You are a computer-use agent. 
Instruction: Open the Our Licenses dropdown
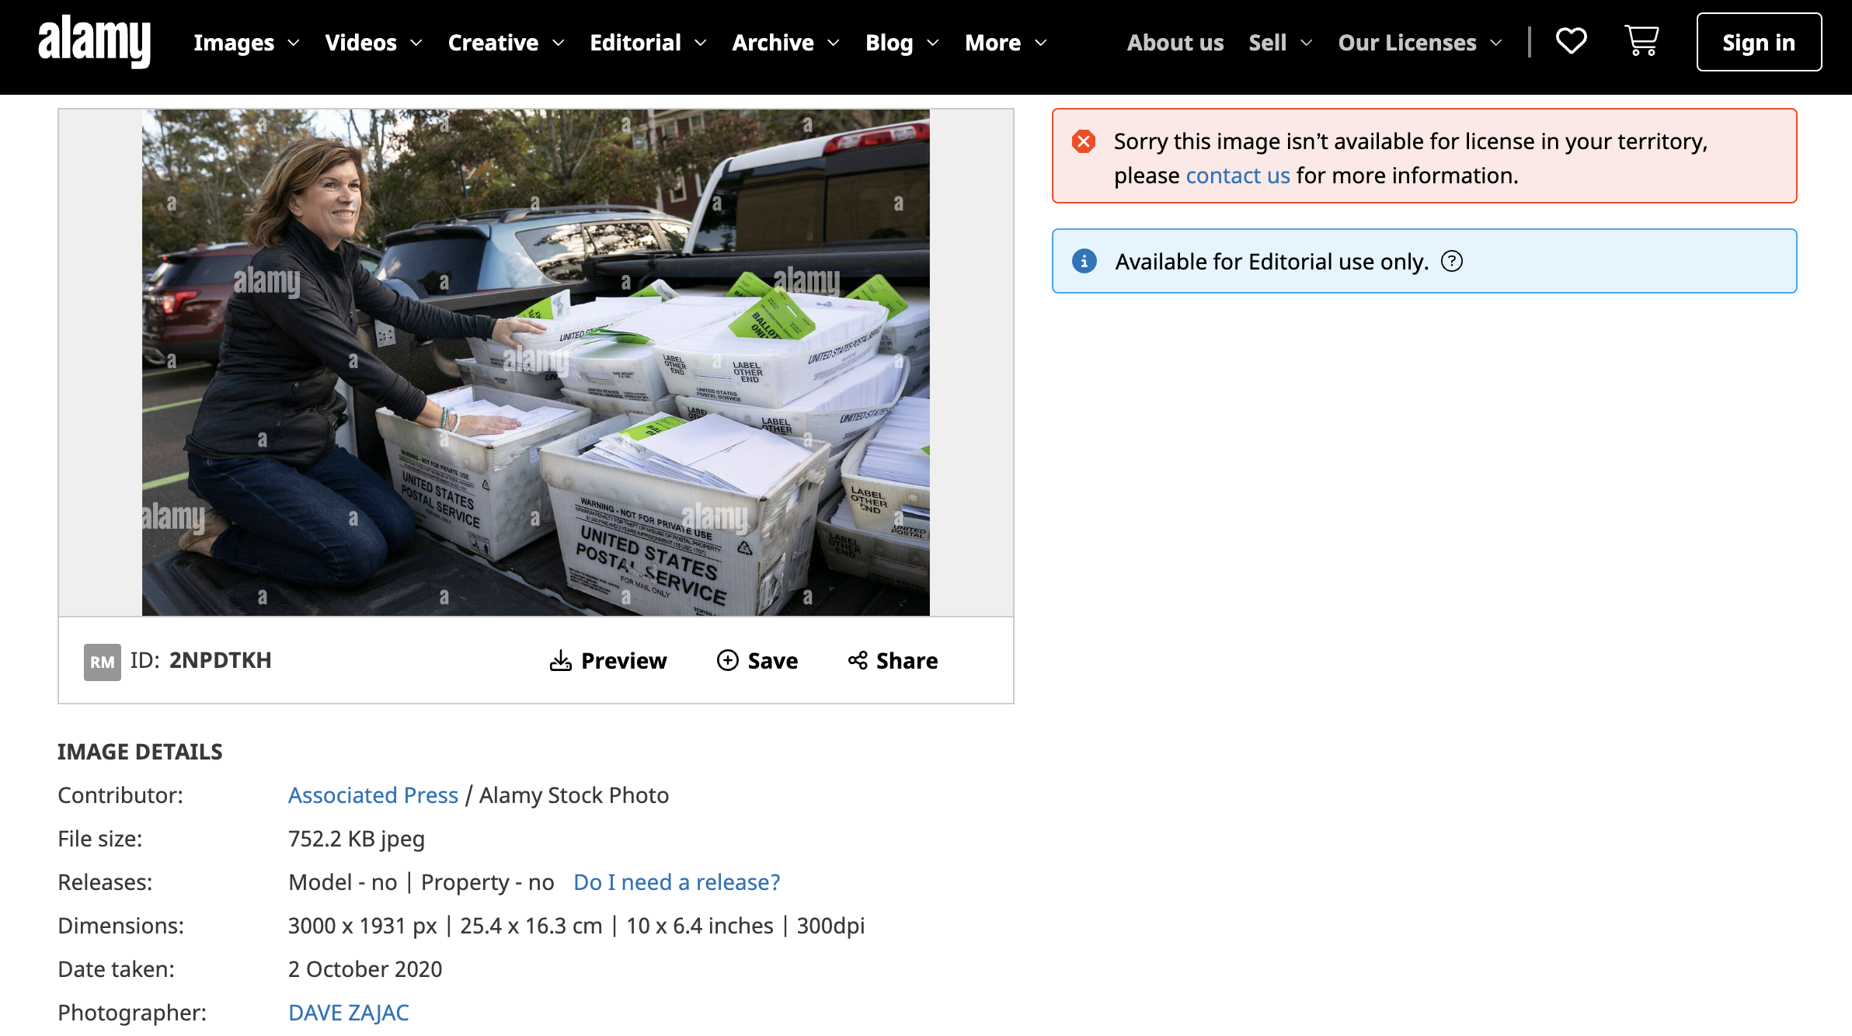tap(1419, 43)
